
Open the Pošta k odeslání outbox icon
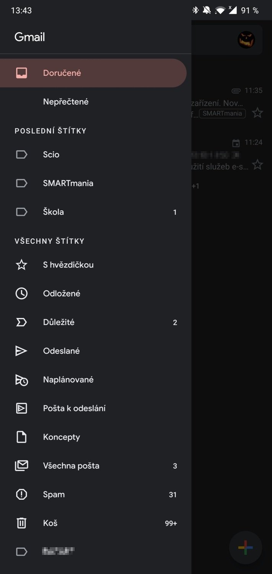click(x=21, y=408)
